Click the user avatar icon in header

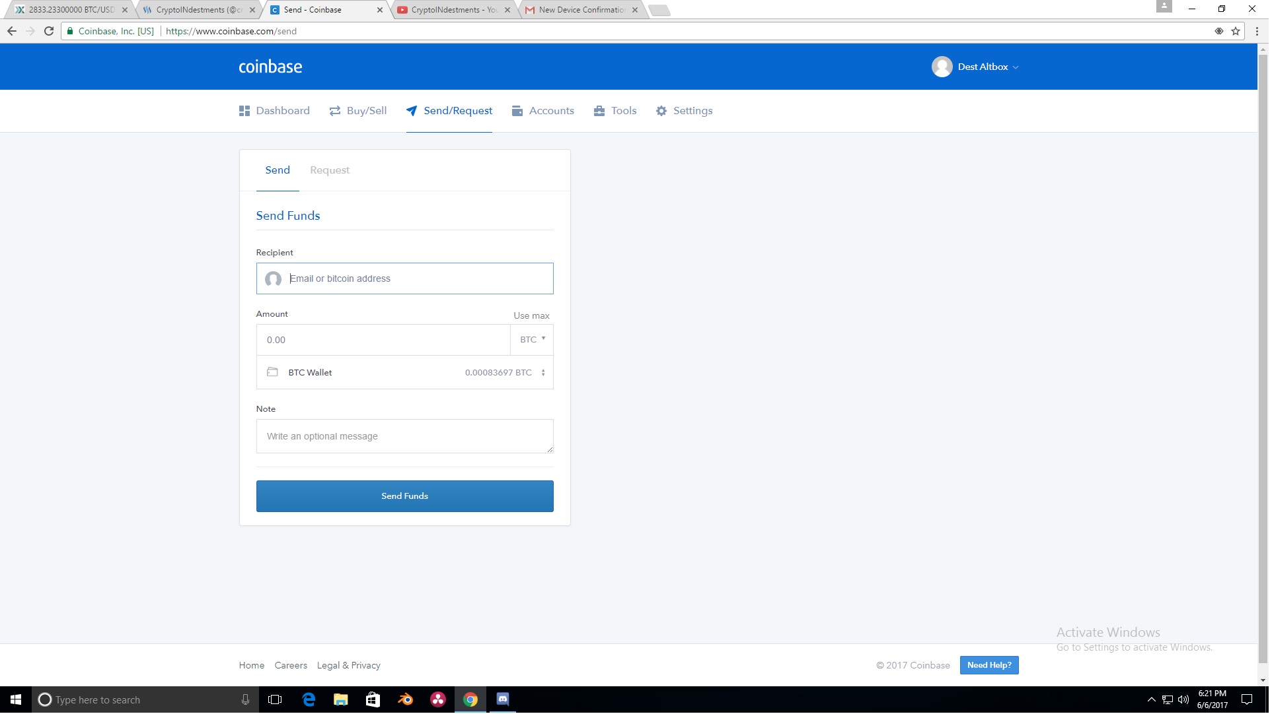click(942, 67)
